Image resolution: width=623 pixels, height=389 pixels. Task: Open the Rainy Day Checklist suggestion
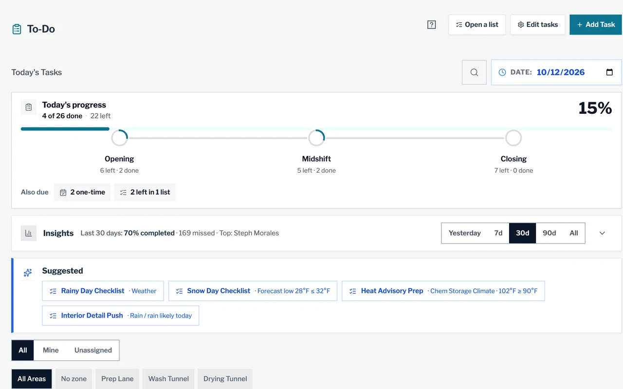coord(103,291)
